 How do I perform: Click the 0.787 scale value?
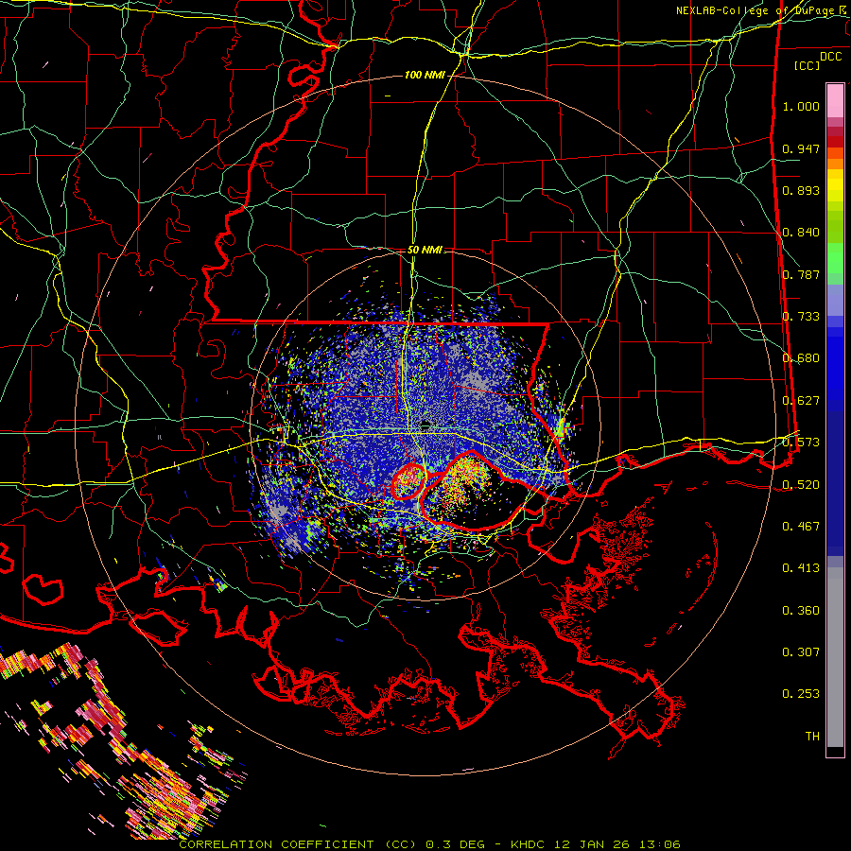801,274
